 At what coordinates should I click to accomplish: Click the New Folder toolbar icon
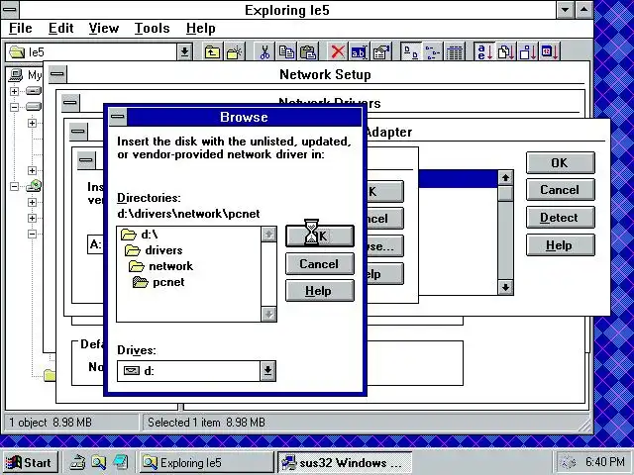(x=235, y=52)
